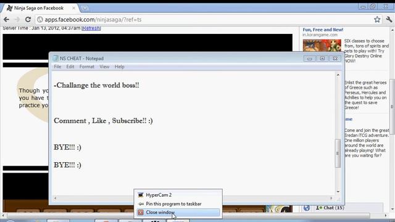Click the browser page vertical scrollbar thumb
Screen dimensions: 395x222
(393, 107)
